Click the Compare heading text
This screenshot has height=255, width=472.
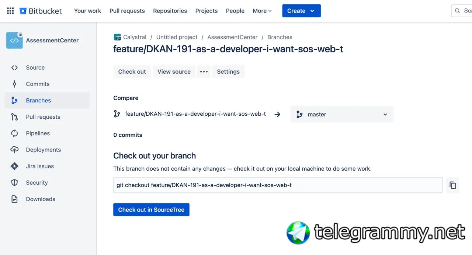coord(126,98)
